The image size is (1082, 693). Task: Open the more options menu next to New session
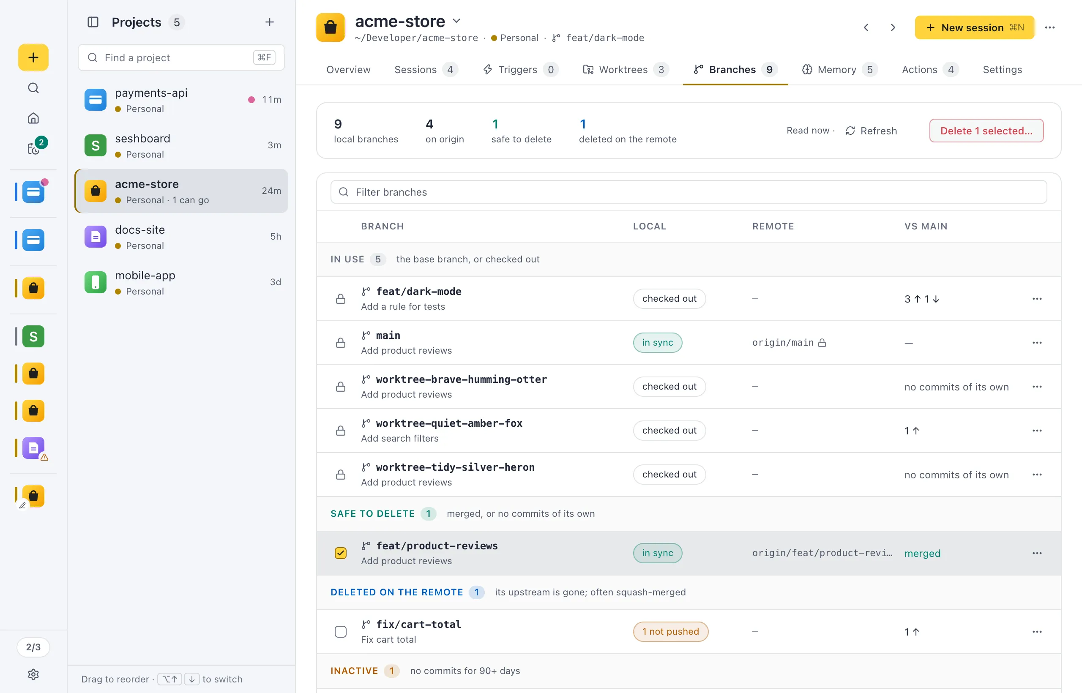pos(1050,27)
